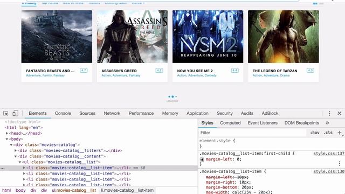Open the DevTools three-dot customize menu

coord(329,113)
